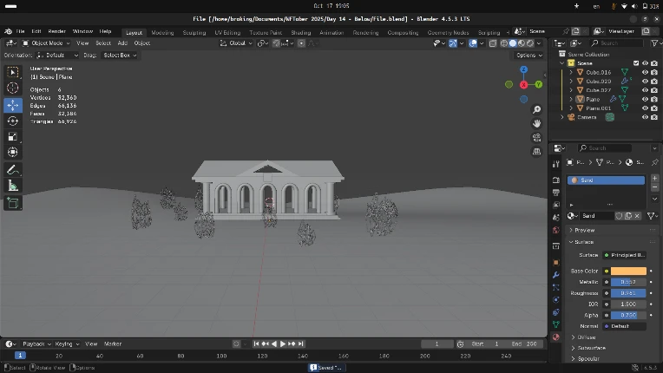Screen dimensions: 663x373
Task: Open the Render menu
Action: coord(56,31)
